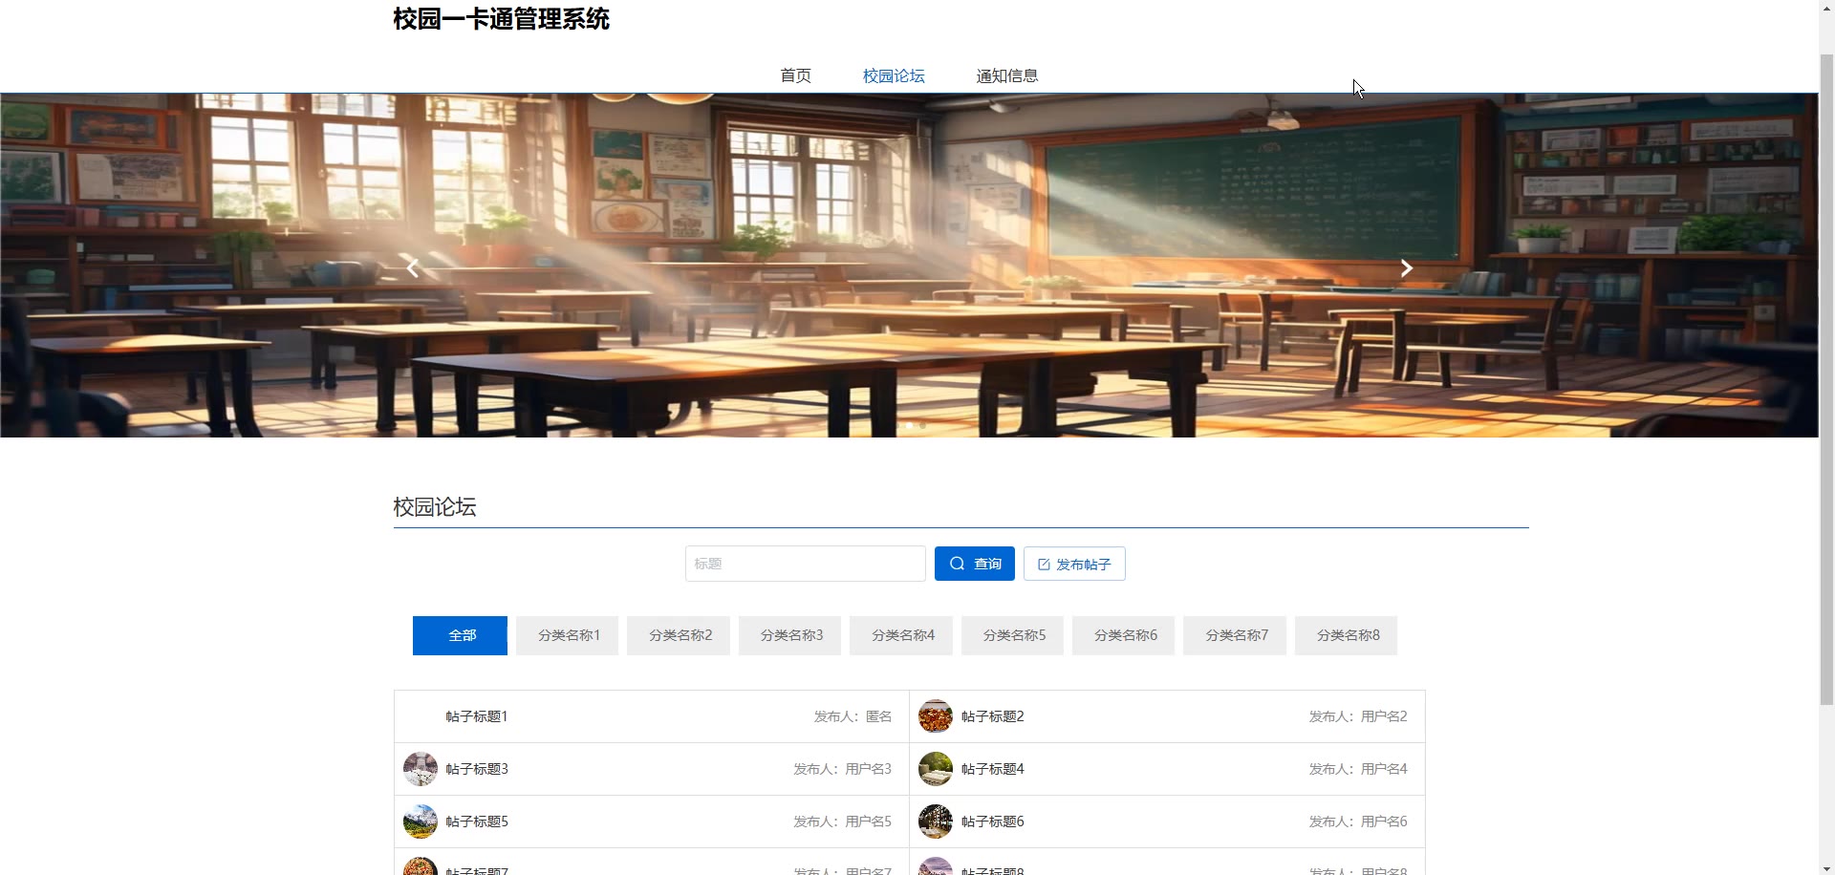Advance to next carousel banner image
The height and width of the screenshot is (875, 1835).
[x=1406, y=268]
